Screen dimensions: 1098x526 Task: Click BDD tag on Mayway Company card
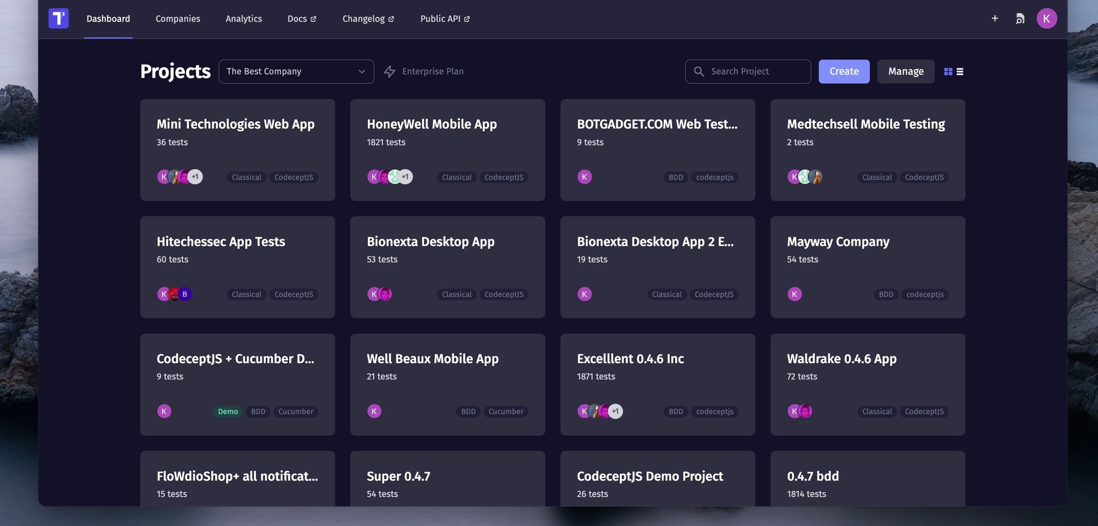886,295
